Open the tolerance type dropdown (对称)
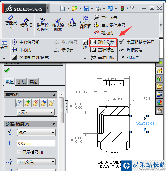 coord(36,133)
